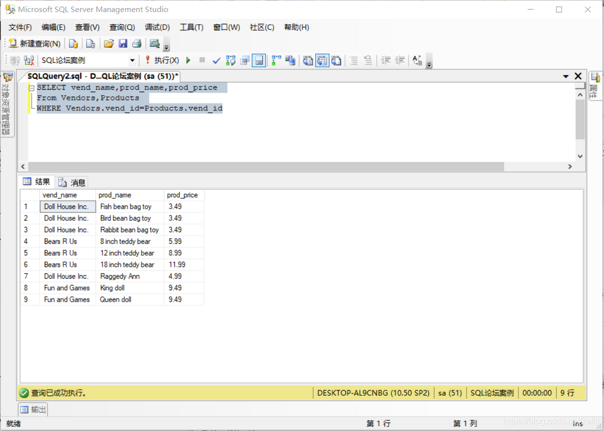Click cell 'Fish bean bag toy'
The height and width of the screenshot is (431, 604).
click(x=130, y=207)
